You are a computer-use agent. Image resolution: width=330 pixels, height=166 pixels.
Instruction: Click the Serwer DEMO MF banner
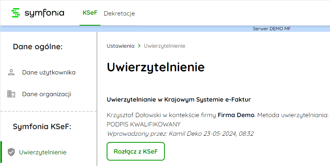pyautogui.click(x=271, y=29)
